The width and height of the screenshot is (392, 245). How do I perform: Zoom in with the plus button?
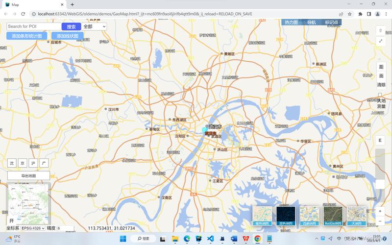[381, 211]
